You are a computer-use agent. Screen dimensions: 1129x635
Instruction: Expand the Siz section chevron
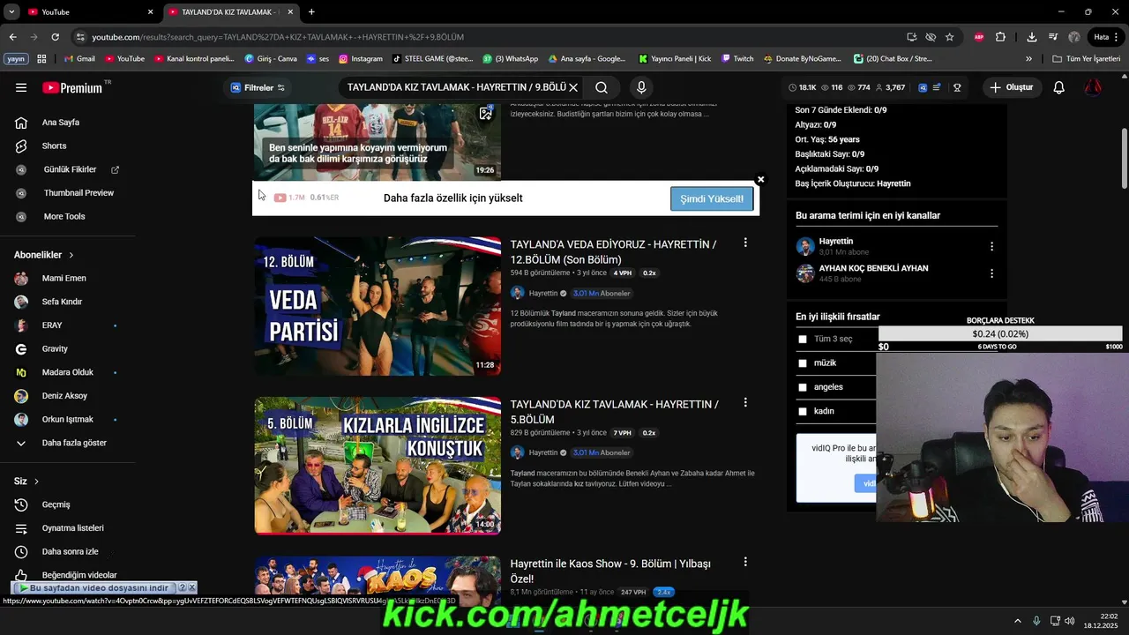coord(36,482)
